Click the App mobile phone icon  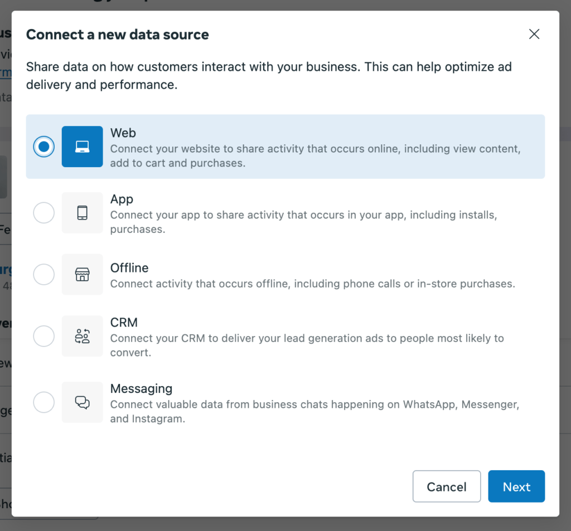point(83,212)
